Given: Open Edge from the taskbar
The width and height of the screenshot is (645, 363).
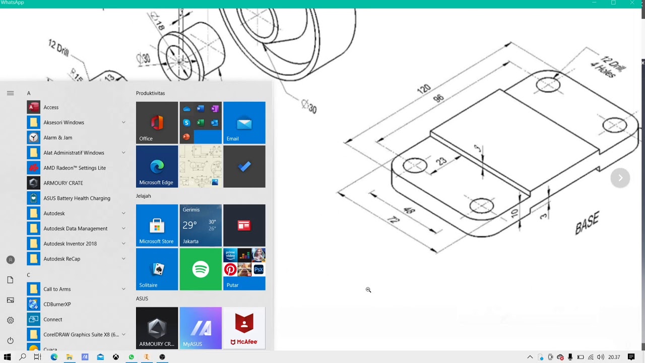Looking at the screenshot, I should click(54, 357).
